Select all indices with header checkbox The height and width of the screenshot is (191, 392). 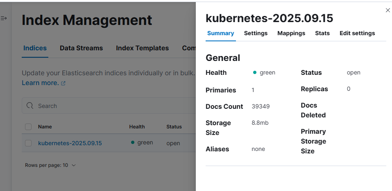pos(28,127)
